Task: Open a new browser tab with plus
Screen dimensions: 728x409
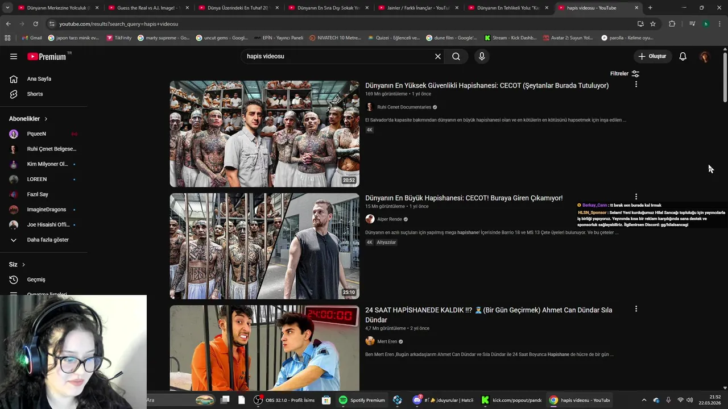Action: coord(650,8)
